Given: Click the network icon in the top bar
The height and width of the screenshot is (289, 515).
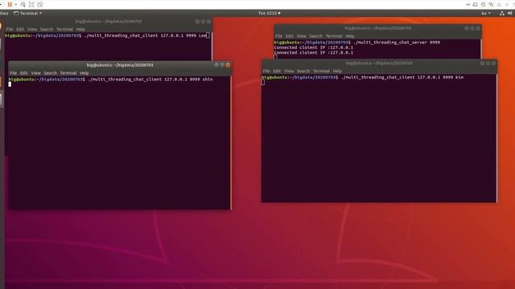Looking at the screenshot, I should click(x=502, y=14).
